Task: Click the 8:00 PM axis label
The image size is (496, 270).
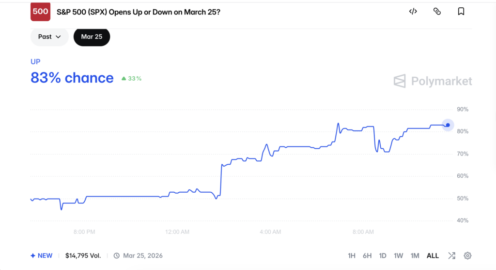Action: coord(84,232)
